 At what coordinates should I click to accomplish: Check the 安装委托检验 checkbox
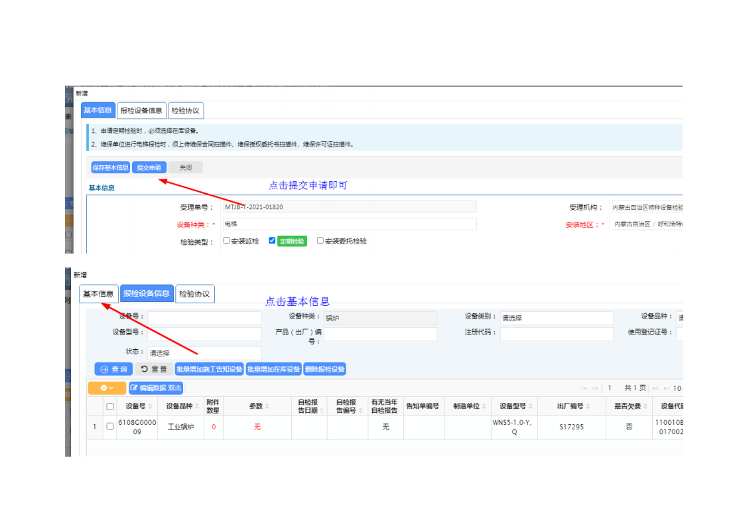point(320,240)
